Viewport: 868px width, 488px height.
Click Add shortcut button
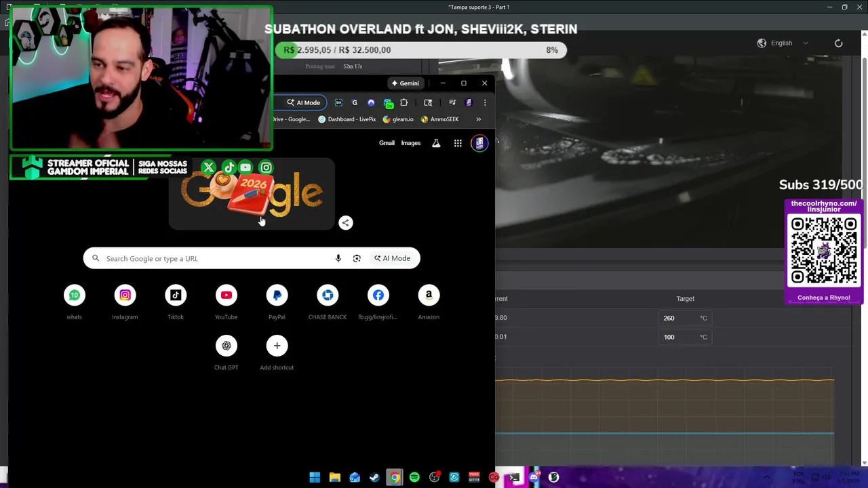tap(277, 352)
